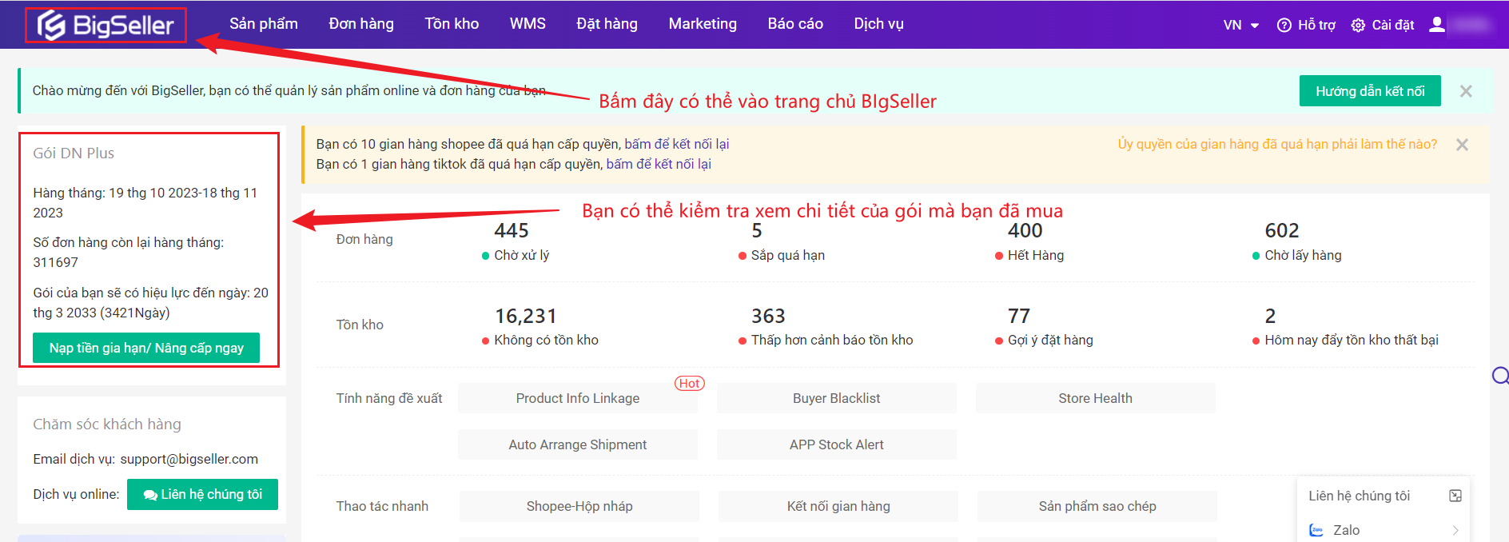View 363 Thấp hơn cảnh báo tồn kho

[x=826, y=327]
